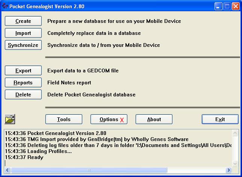Export data to a GEDCOM file
This screenshot has width=242, height=177.
point(23,70)
